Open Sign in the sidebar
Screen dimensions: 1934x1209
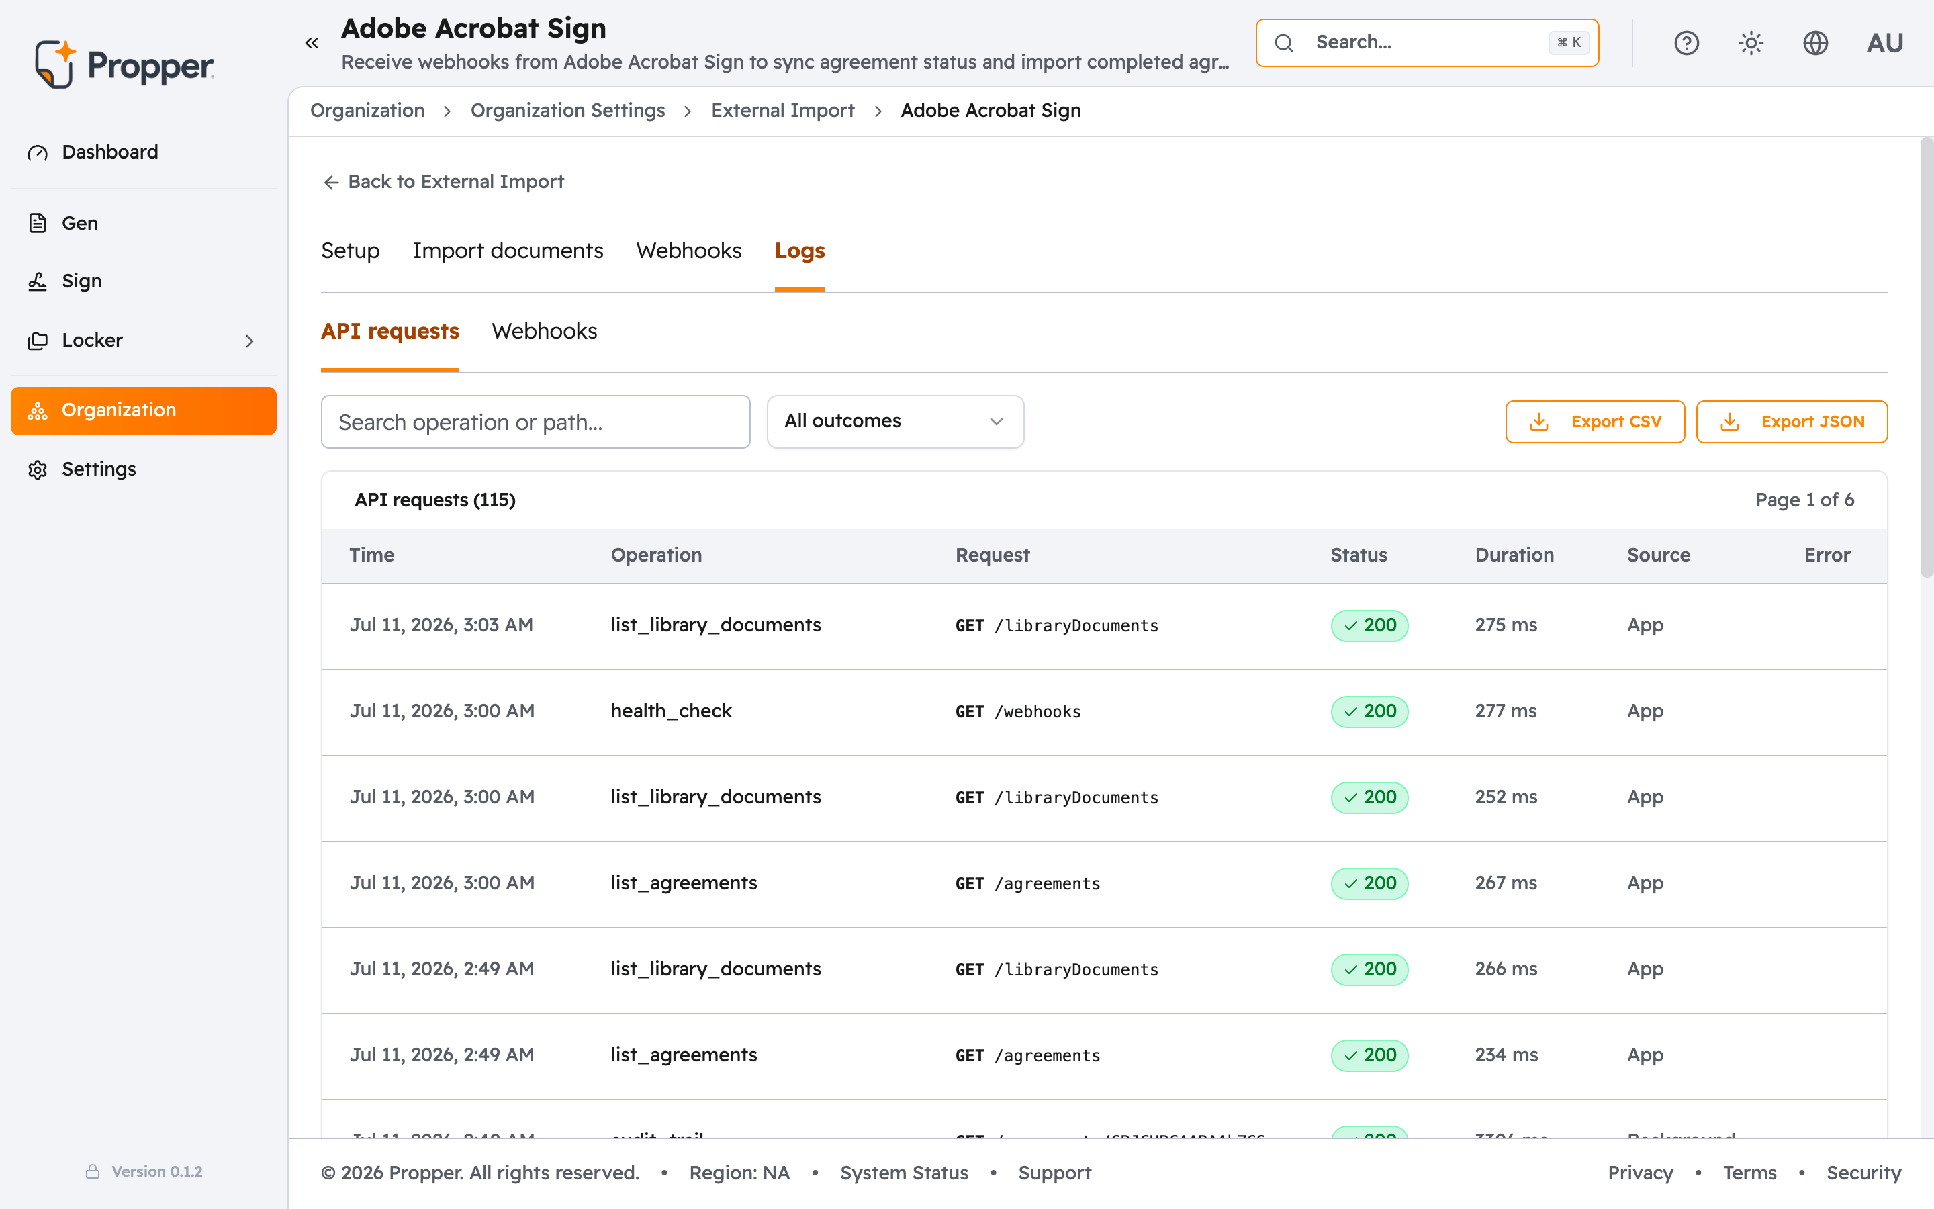point(144,281)
